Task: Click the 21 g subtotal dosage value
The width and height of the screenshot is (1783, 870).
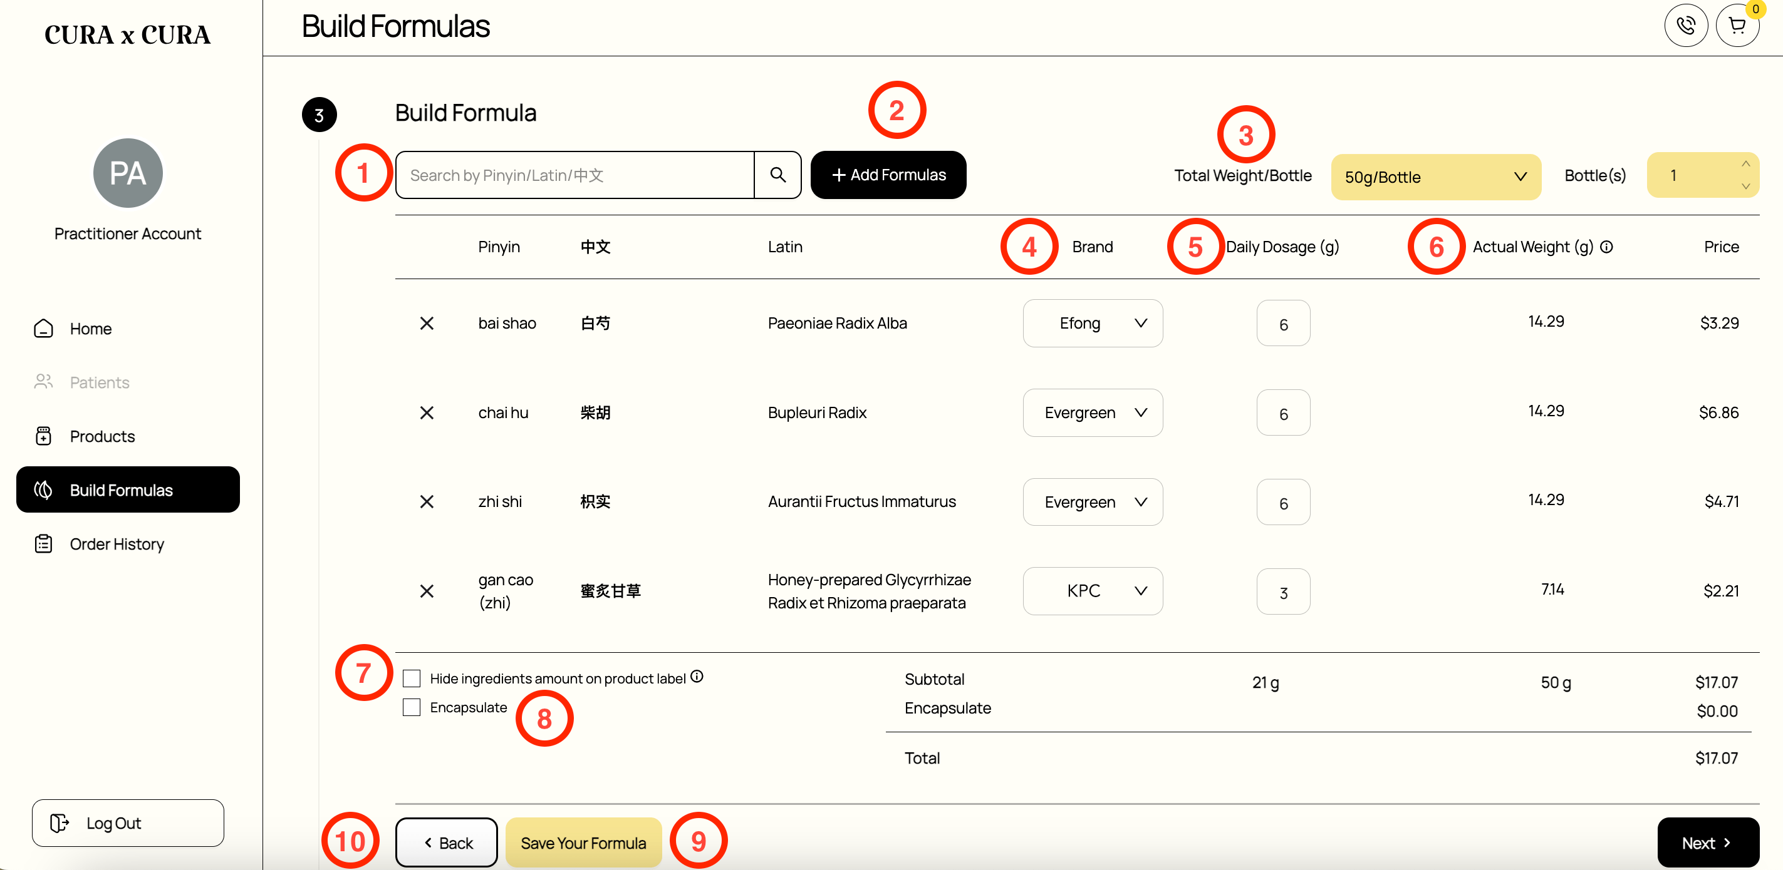Action: [x=1266, y=683]
